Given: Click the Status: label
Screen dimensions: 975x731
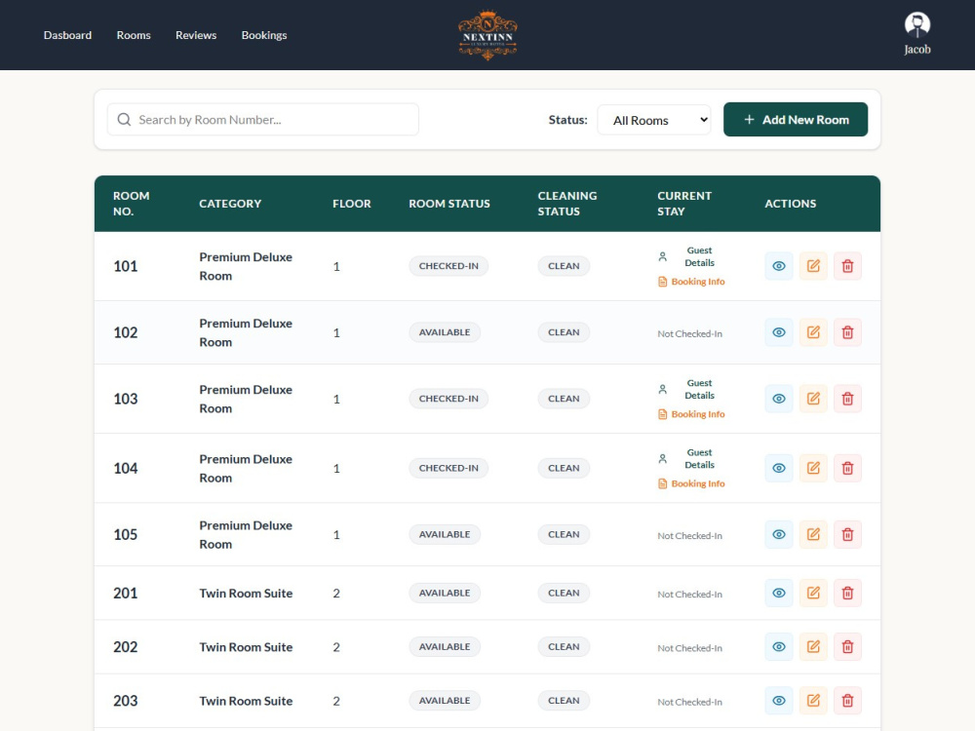Looking at the screenshot, I should point(567,120).
